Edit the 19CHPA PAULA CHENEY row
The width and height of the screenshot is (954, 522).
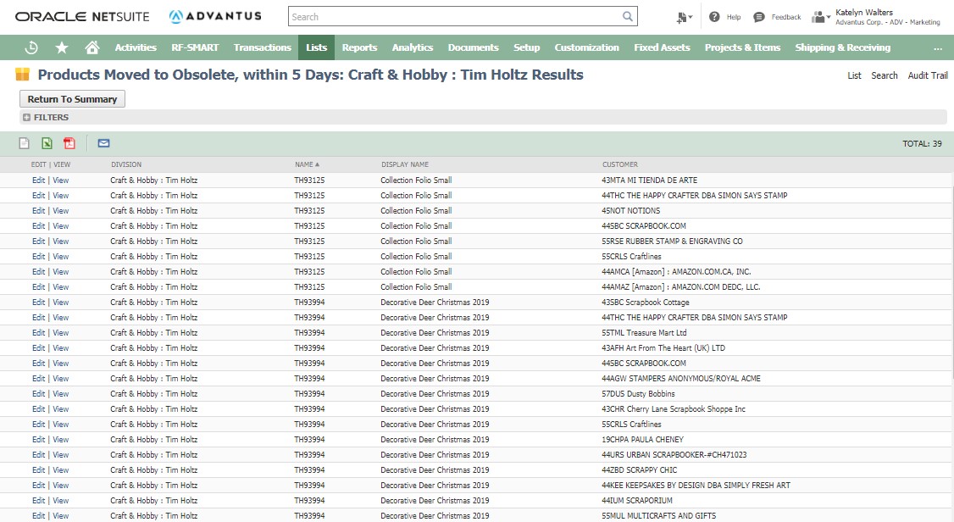[38, 439]
